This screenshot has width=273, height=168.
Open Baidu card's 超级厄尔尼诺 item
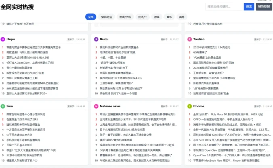118,52
